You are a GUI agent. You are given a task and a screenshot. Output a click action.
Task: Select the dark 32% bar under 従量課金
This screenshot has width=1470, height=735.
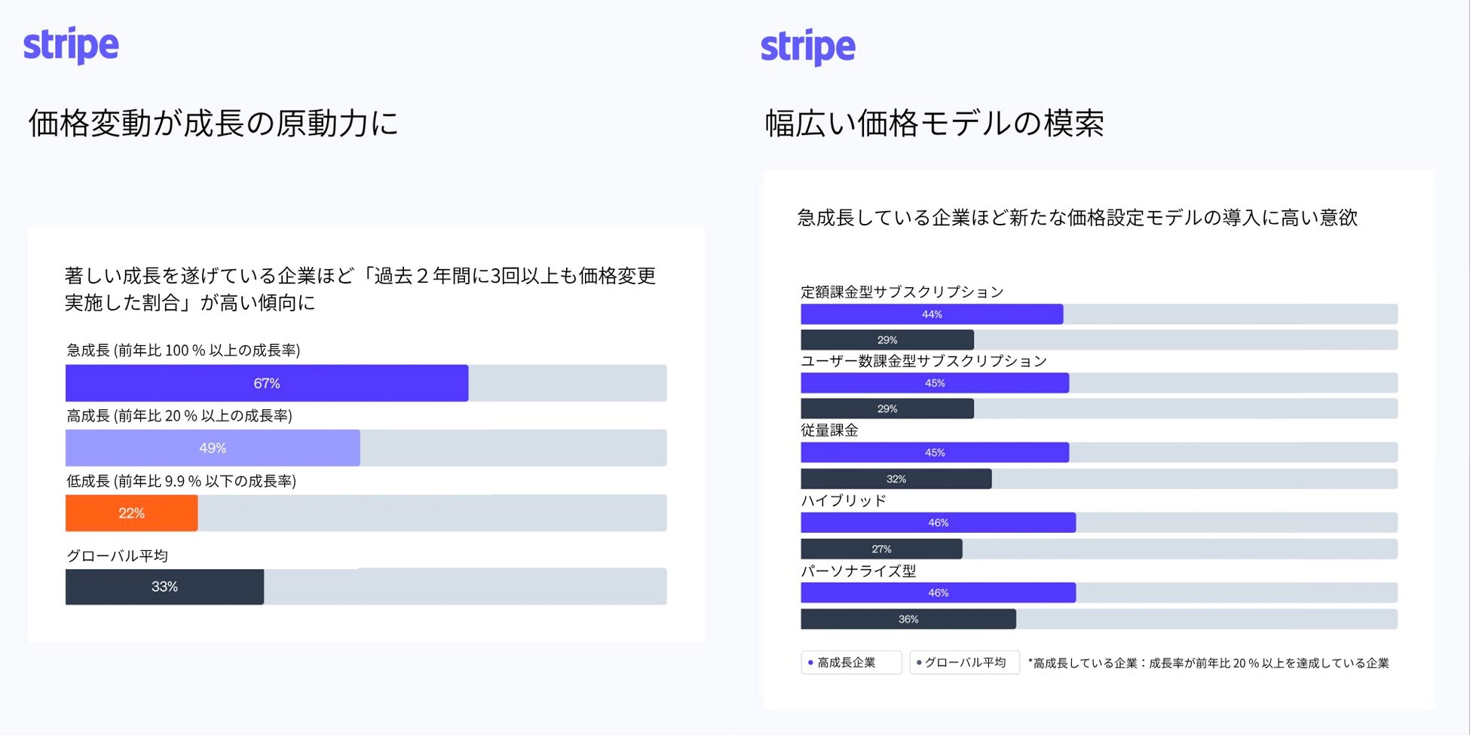click(896, 479)
